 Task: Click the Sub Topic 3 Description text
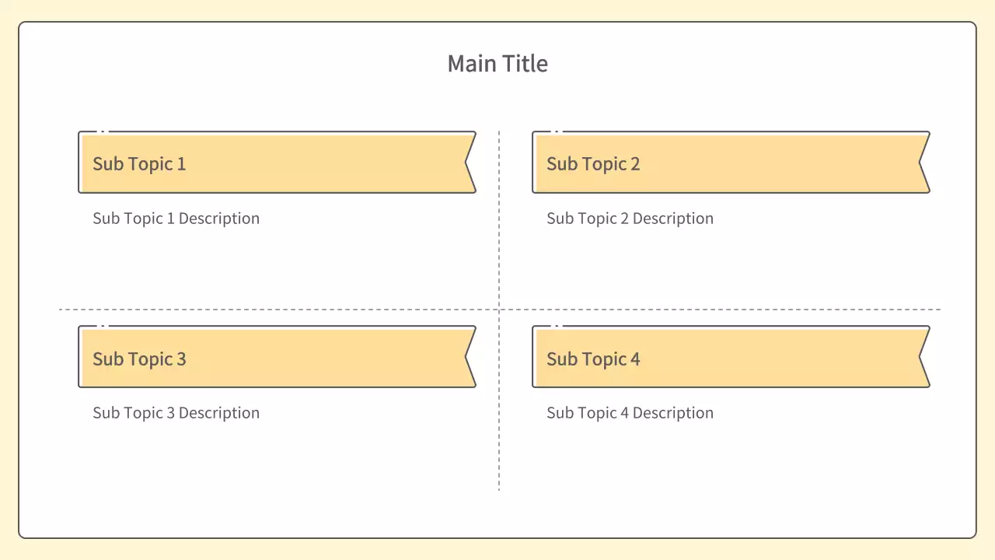click(x=176, y=413)
